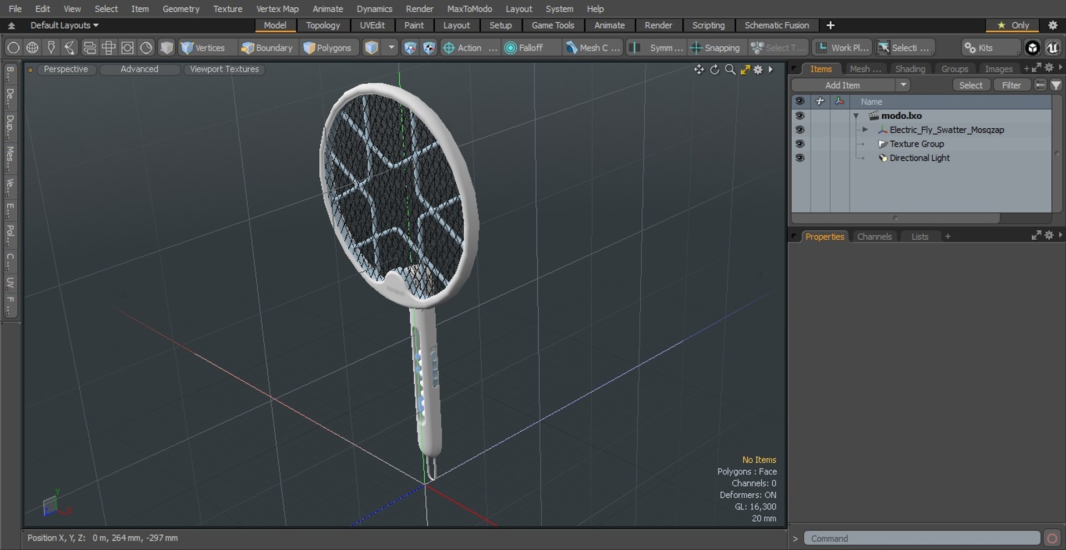Hide the modo.lxo scene with its eye
This screenshot has height=550, width=1066.
[799, 115]
